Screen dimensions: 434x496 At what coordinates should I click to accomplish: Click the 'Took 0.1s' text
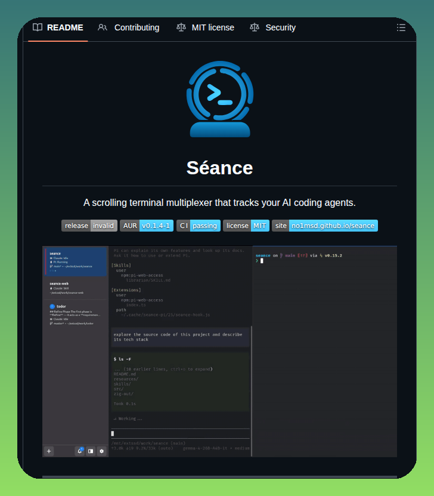coord(125,403)
